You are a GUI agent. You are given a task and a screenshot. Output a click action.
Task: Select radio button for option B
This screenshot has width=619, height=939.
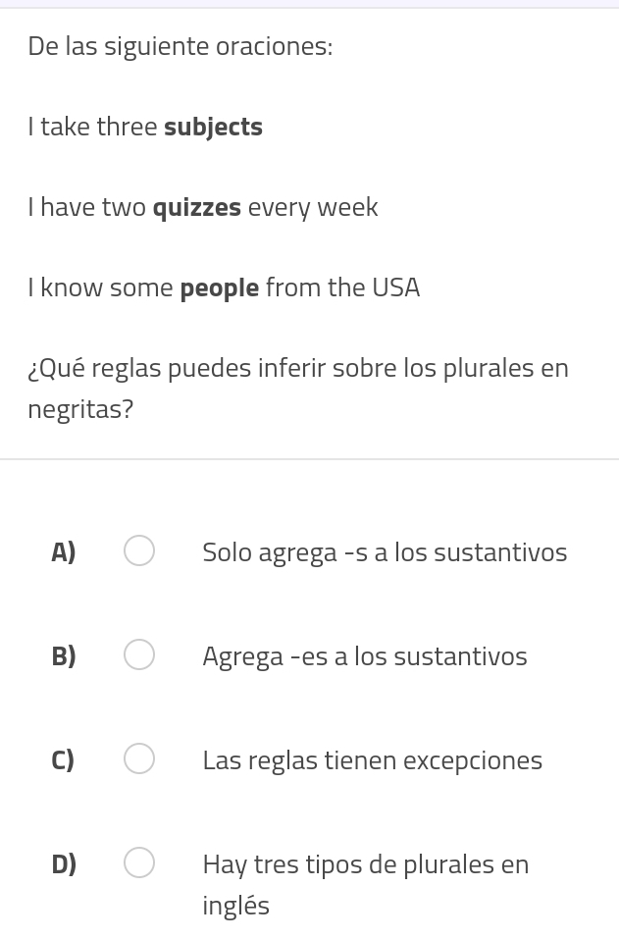[x=139, y=655]
